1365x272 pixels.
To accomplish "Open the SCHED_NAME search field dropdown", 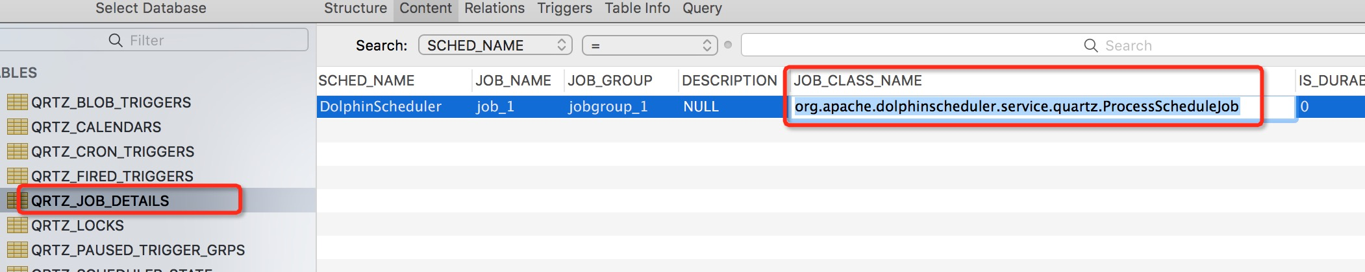I will 495,45.
